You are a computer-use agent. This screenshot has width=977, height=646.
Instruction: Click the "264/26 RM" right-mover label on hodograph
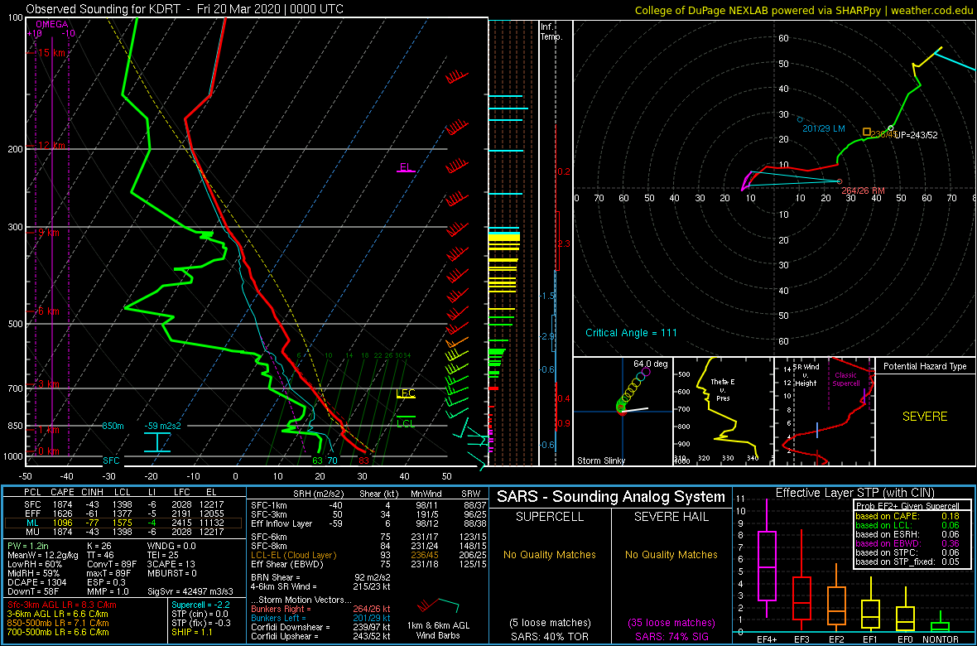tap(863, 190)
